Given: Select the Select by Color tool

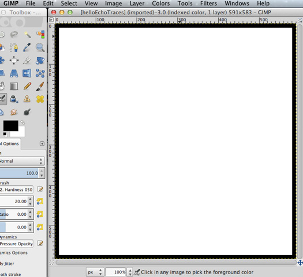Looking at the screenshot, I should point(40,35).
